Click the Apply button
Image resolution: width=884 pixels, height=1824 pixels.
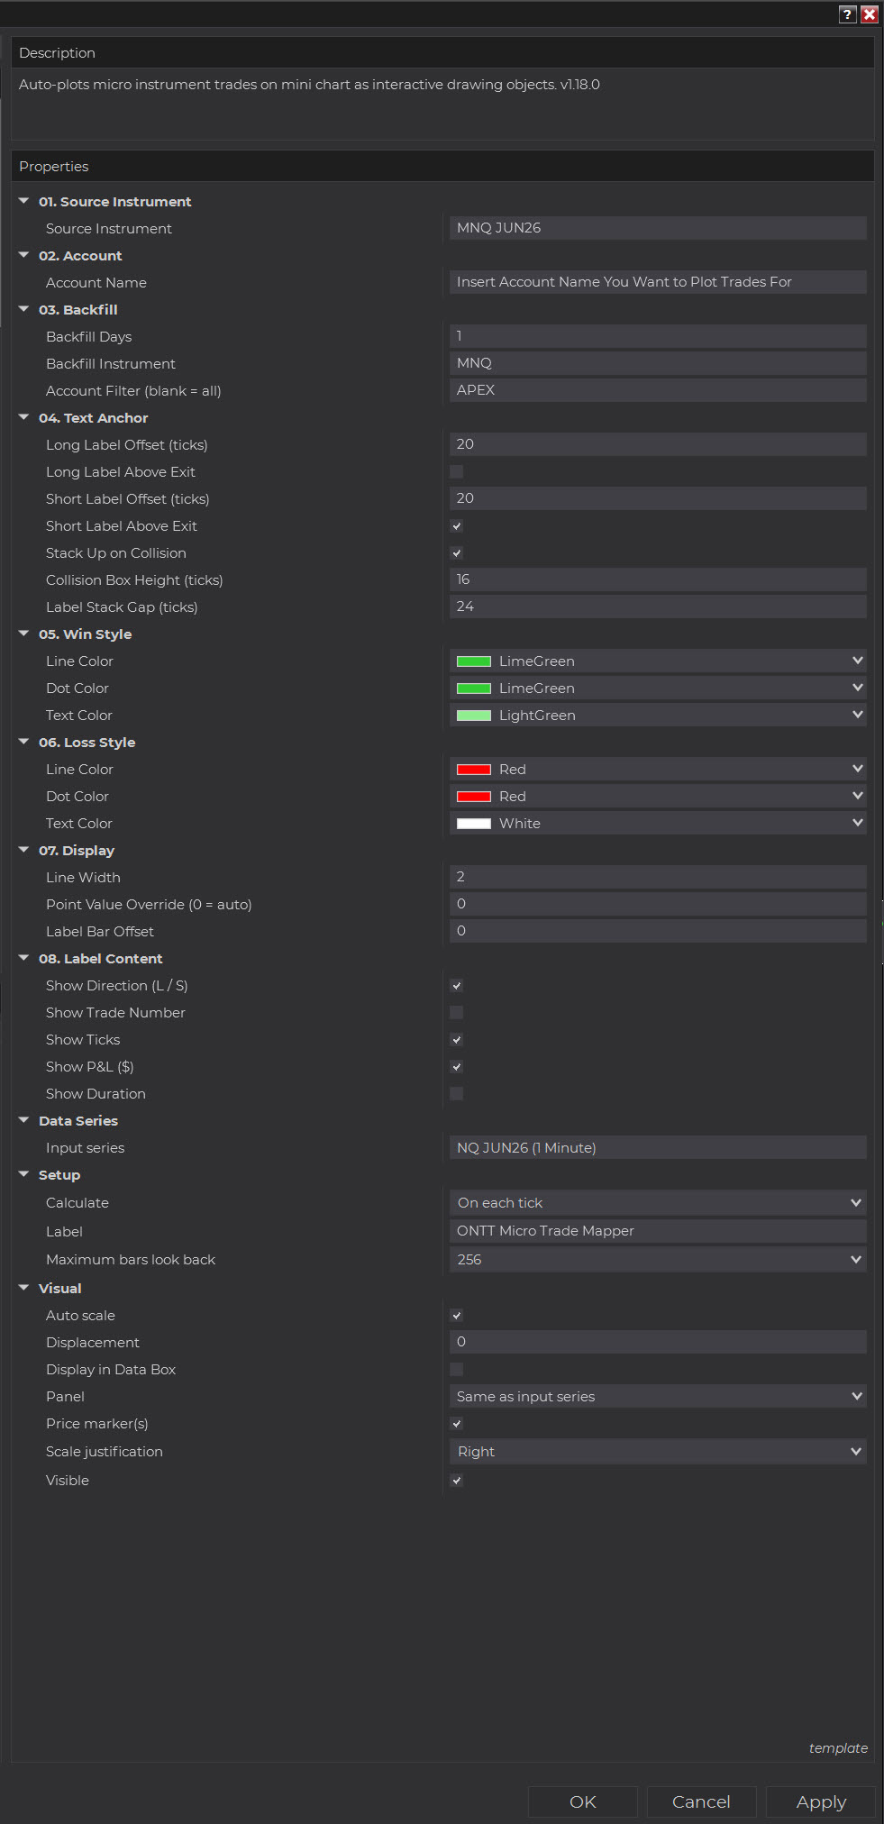(x=821, y=1801)
